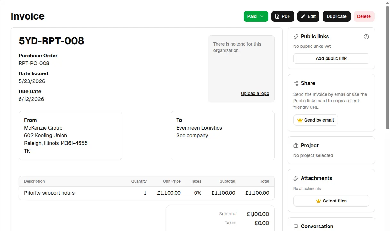
Task: Click the No public links yet text
Action: pos(312,46)
